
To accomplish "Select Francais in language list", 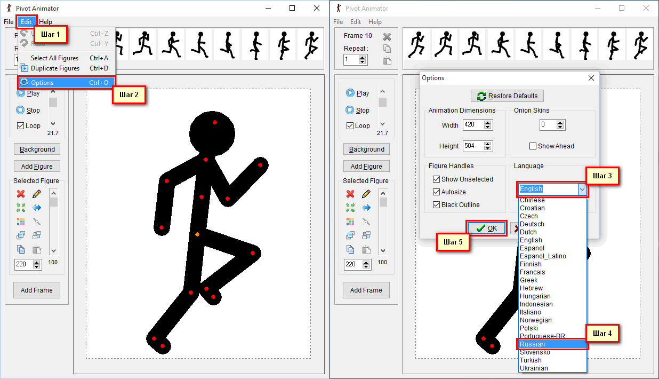I will click(x=552, y=272).
